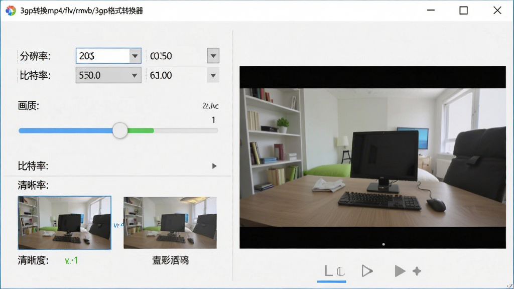Click the plus icon beside play button
The image size is (514, 289).
coord(417,271)
